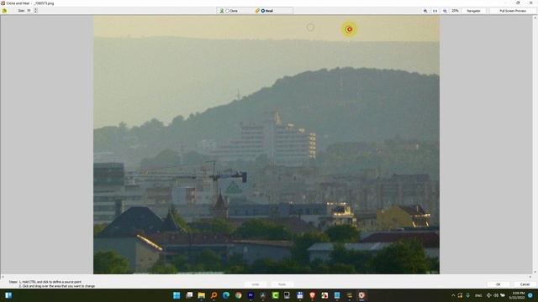
Task: Launch Google Chrome from the taskbar
Action: tap(238, 295)
